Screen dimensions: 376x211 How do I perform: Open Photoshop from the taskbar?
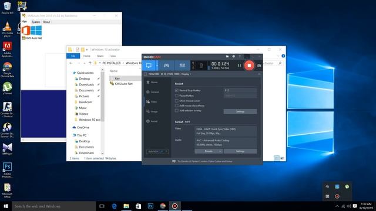(150, 206)
